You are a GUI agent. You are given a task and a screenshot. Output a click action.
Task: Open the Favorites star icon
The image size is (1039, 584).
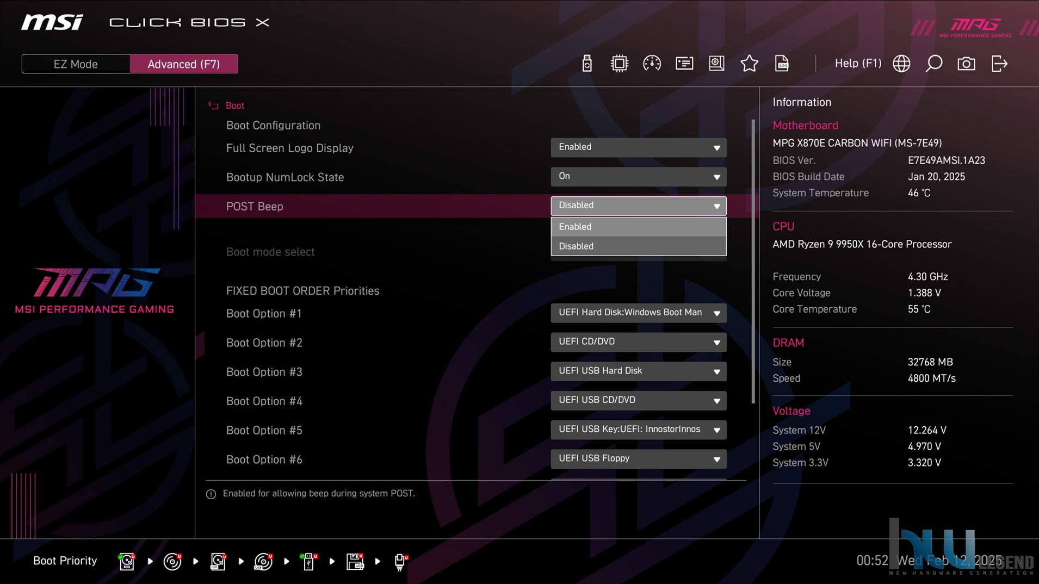(x=749, y=64)
